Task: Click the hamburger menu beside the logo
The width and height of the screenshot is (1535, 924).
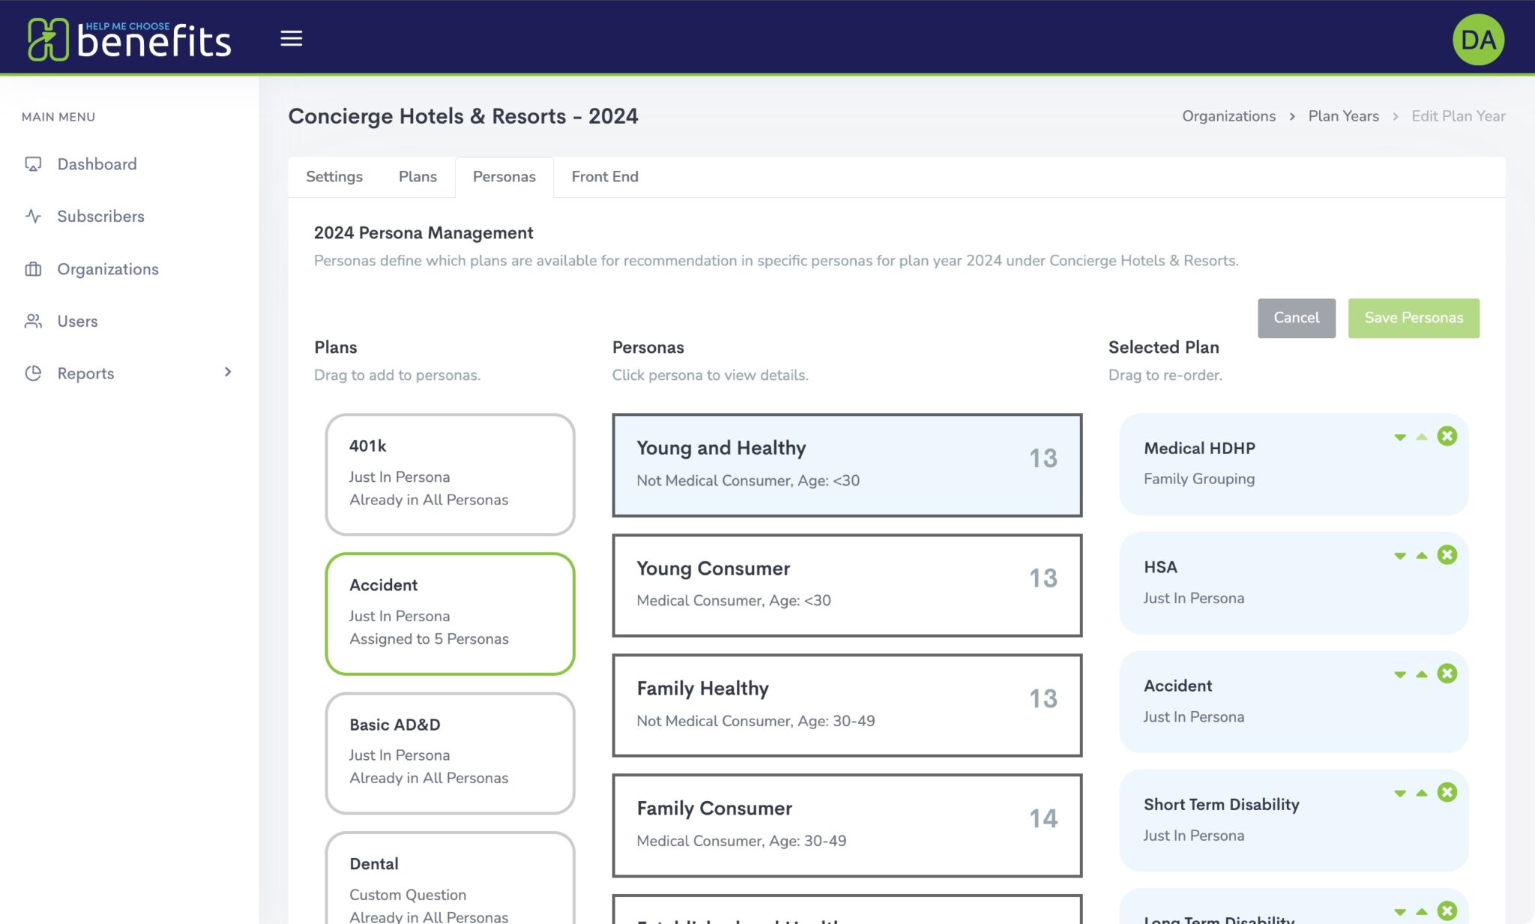Action: 291,38
